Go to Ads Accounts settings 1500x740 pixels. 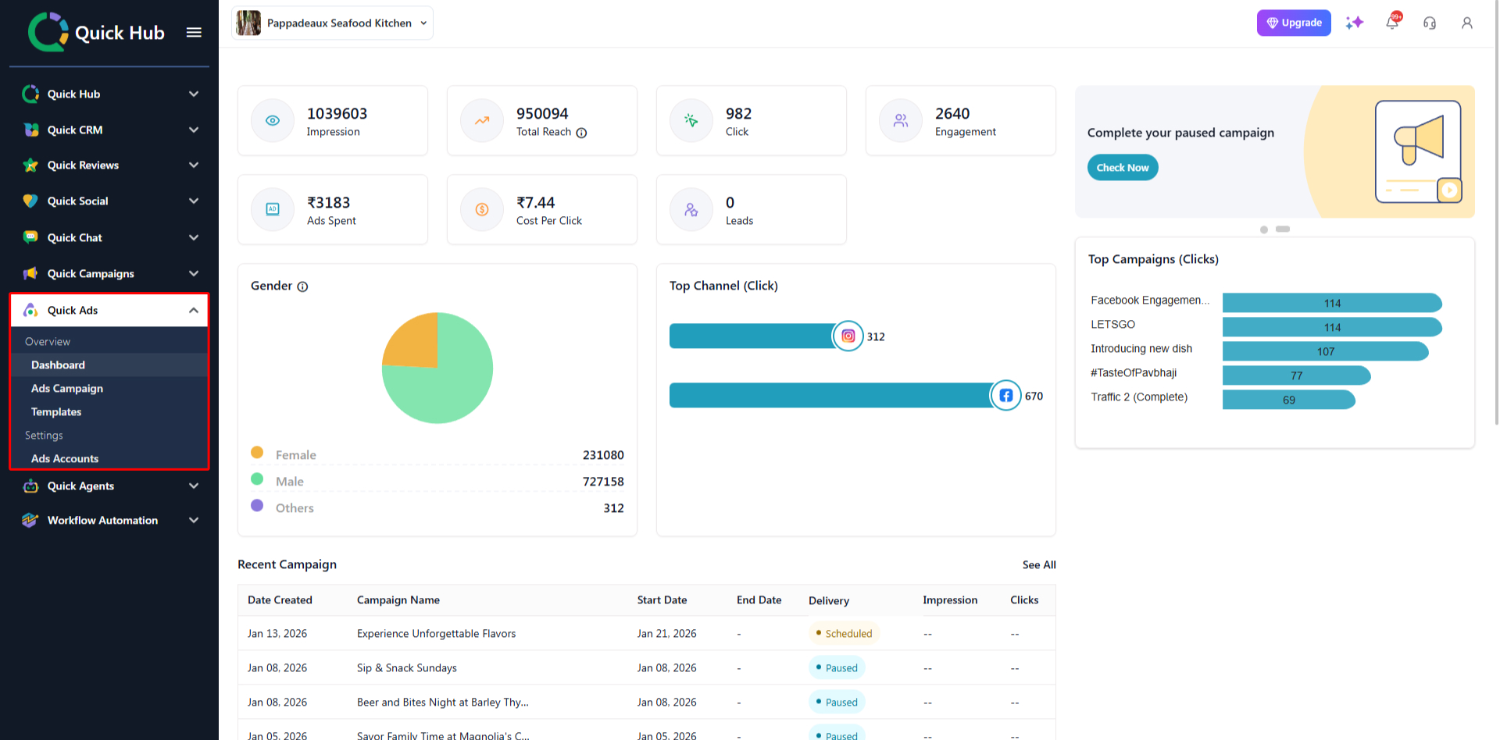point(65,458)
